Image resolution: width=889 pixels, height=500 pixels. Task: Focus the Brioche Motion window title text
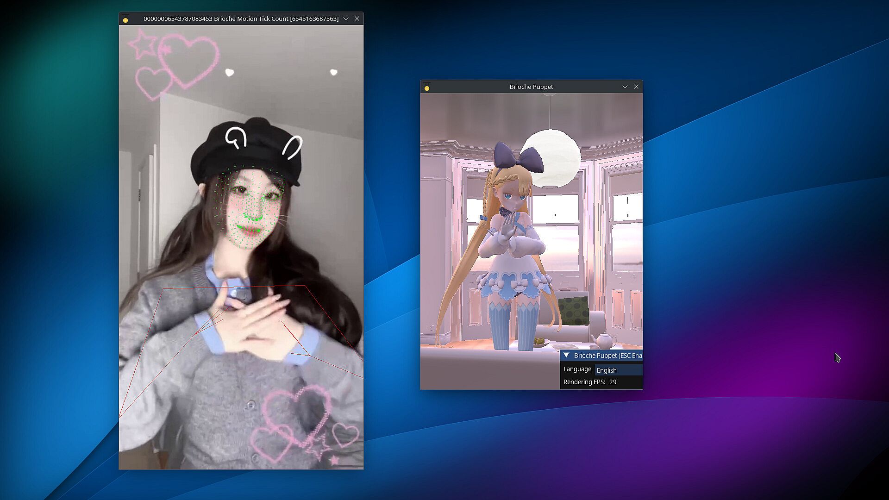(241, 19)
